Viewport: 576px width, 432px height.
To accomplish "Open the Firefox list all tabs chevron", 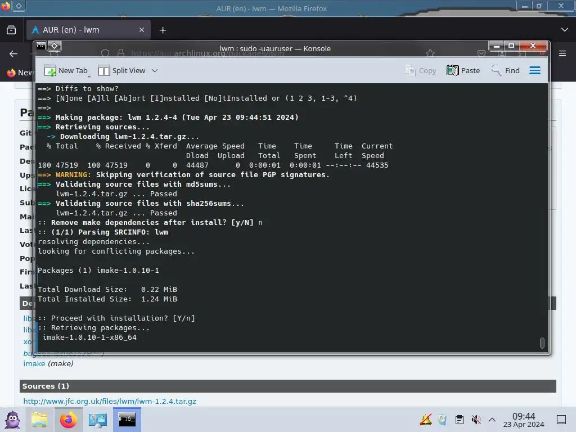I will [x=565, y=30].
